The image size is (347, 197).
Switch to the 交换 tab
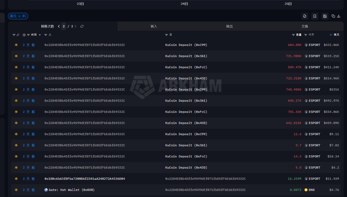[x=305, y=26]
